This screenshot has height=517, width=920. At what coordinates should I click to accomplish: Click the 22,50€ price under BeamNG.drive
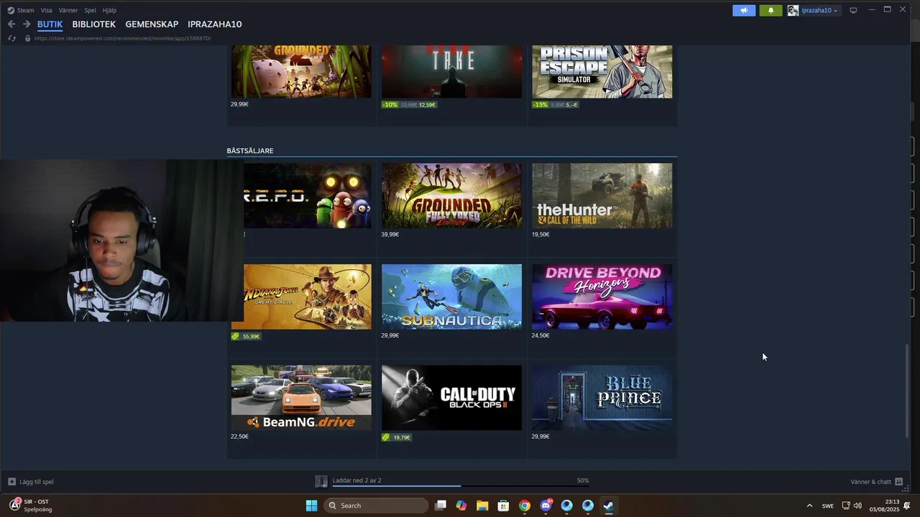(239, 437)
